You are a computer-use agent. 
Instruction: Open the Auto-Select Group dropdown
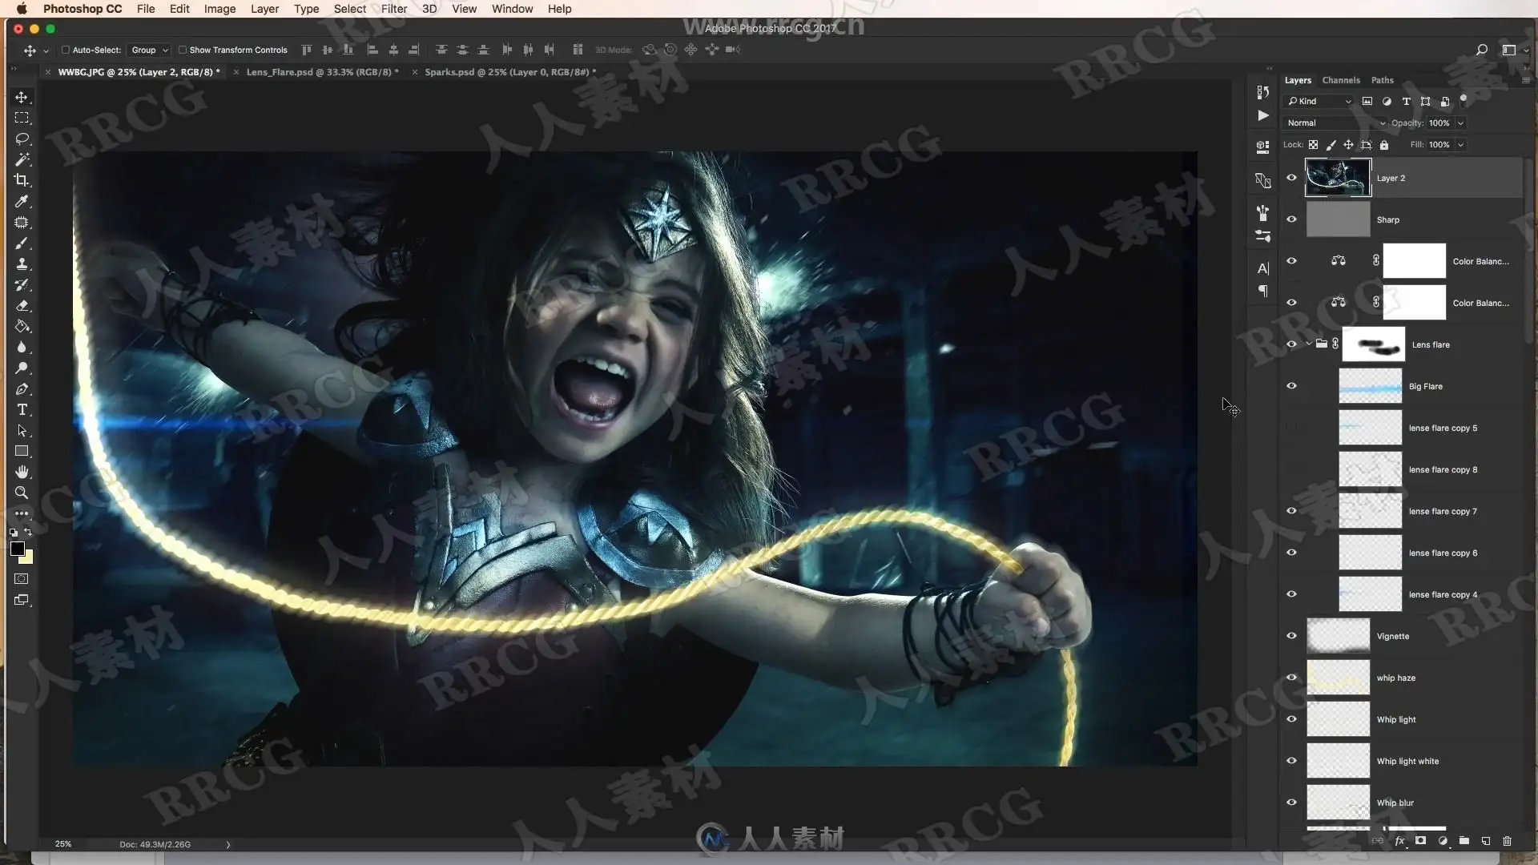point(149,50)
